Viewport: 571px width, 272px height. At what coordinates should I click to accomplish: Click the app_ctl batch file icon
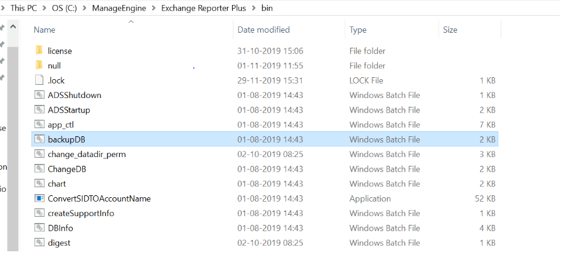pos(40,125)
